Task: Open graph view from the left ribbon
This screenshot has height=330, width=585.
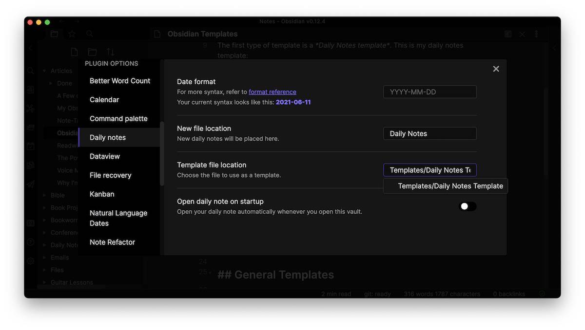Action: coord(30,109)
